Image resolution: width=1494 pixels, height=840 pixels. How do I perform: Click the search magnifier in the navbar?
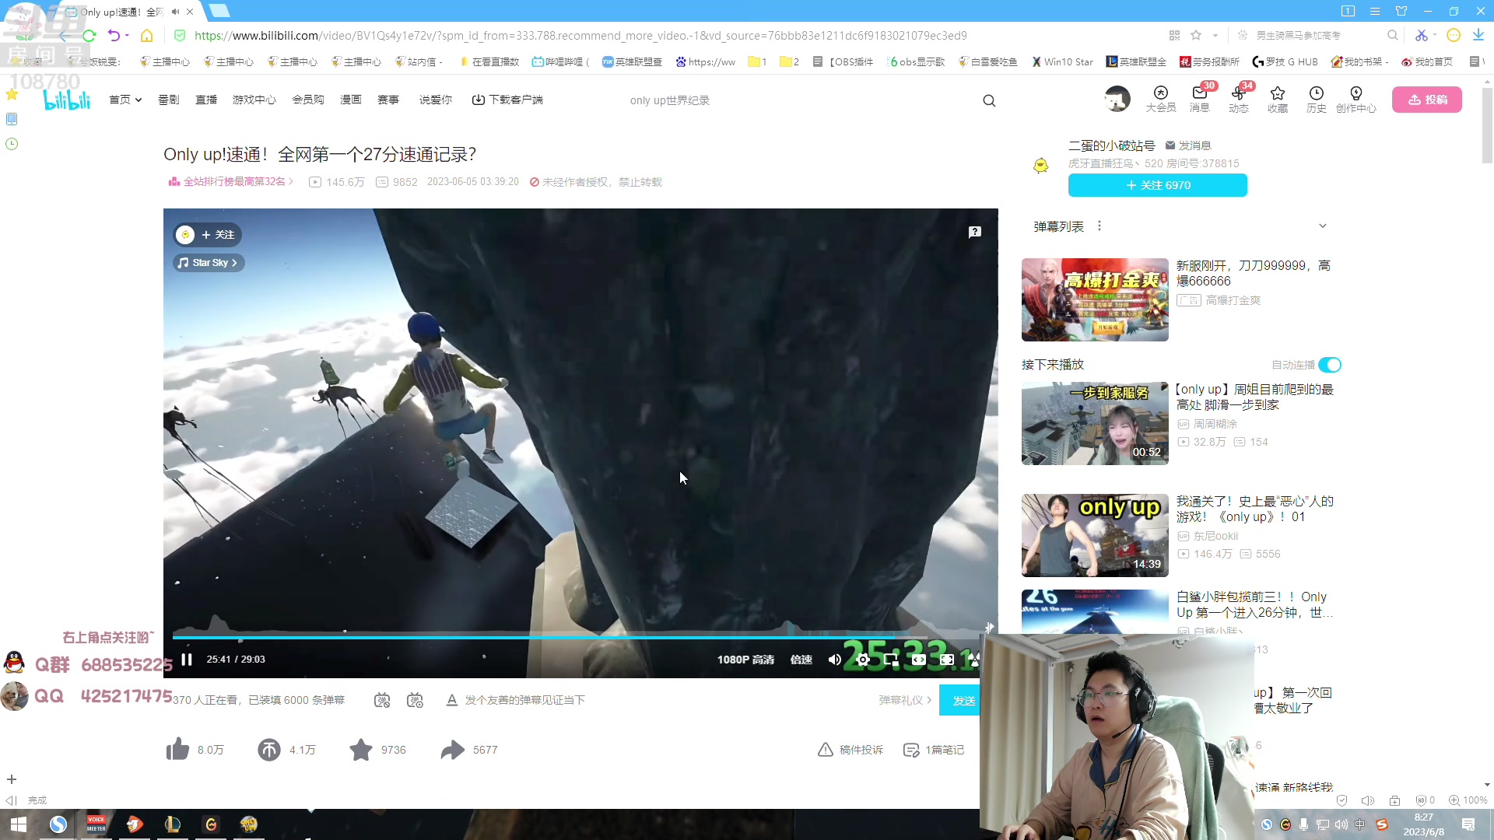point(989,100)
